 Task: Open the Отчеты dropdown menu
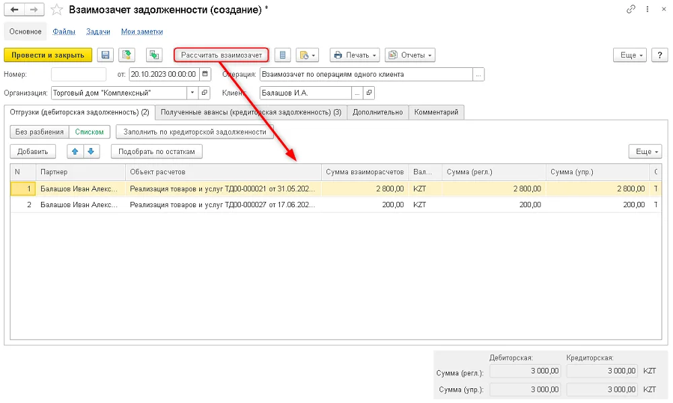410,55
